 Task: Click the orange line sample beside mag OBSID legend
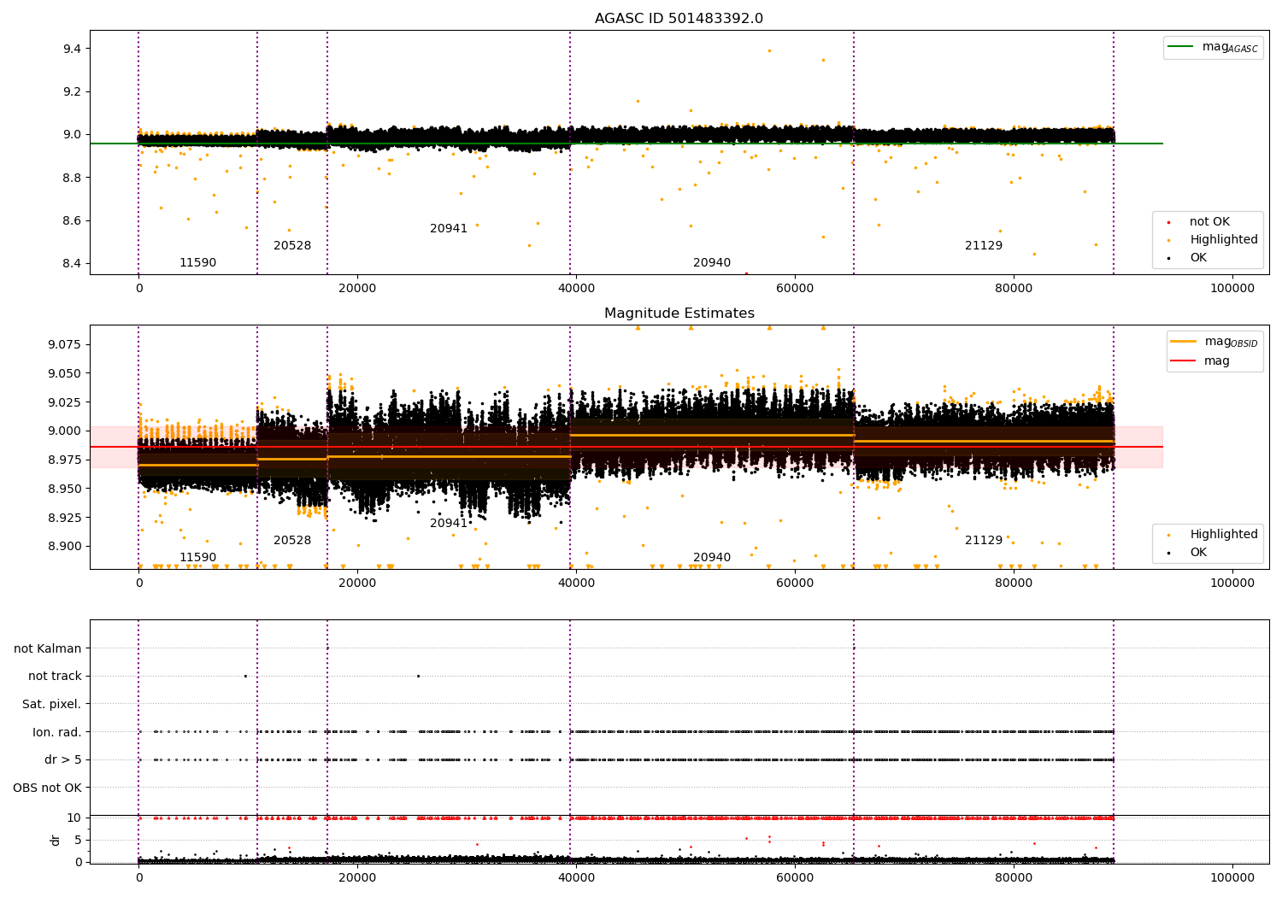pyautogui.click(x=1183, y=342)
